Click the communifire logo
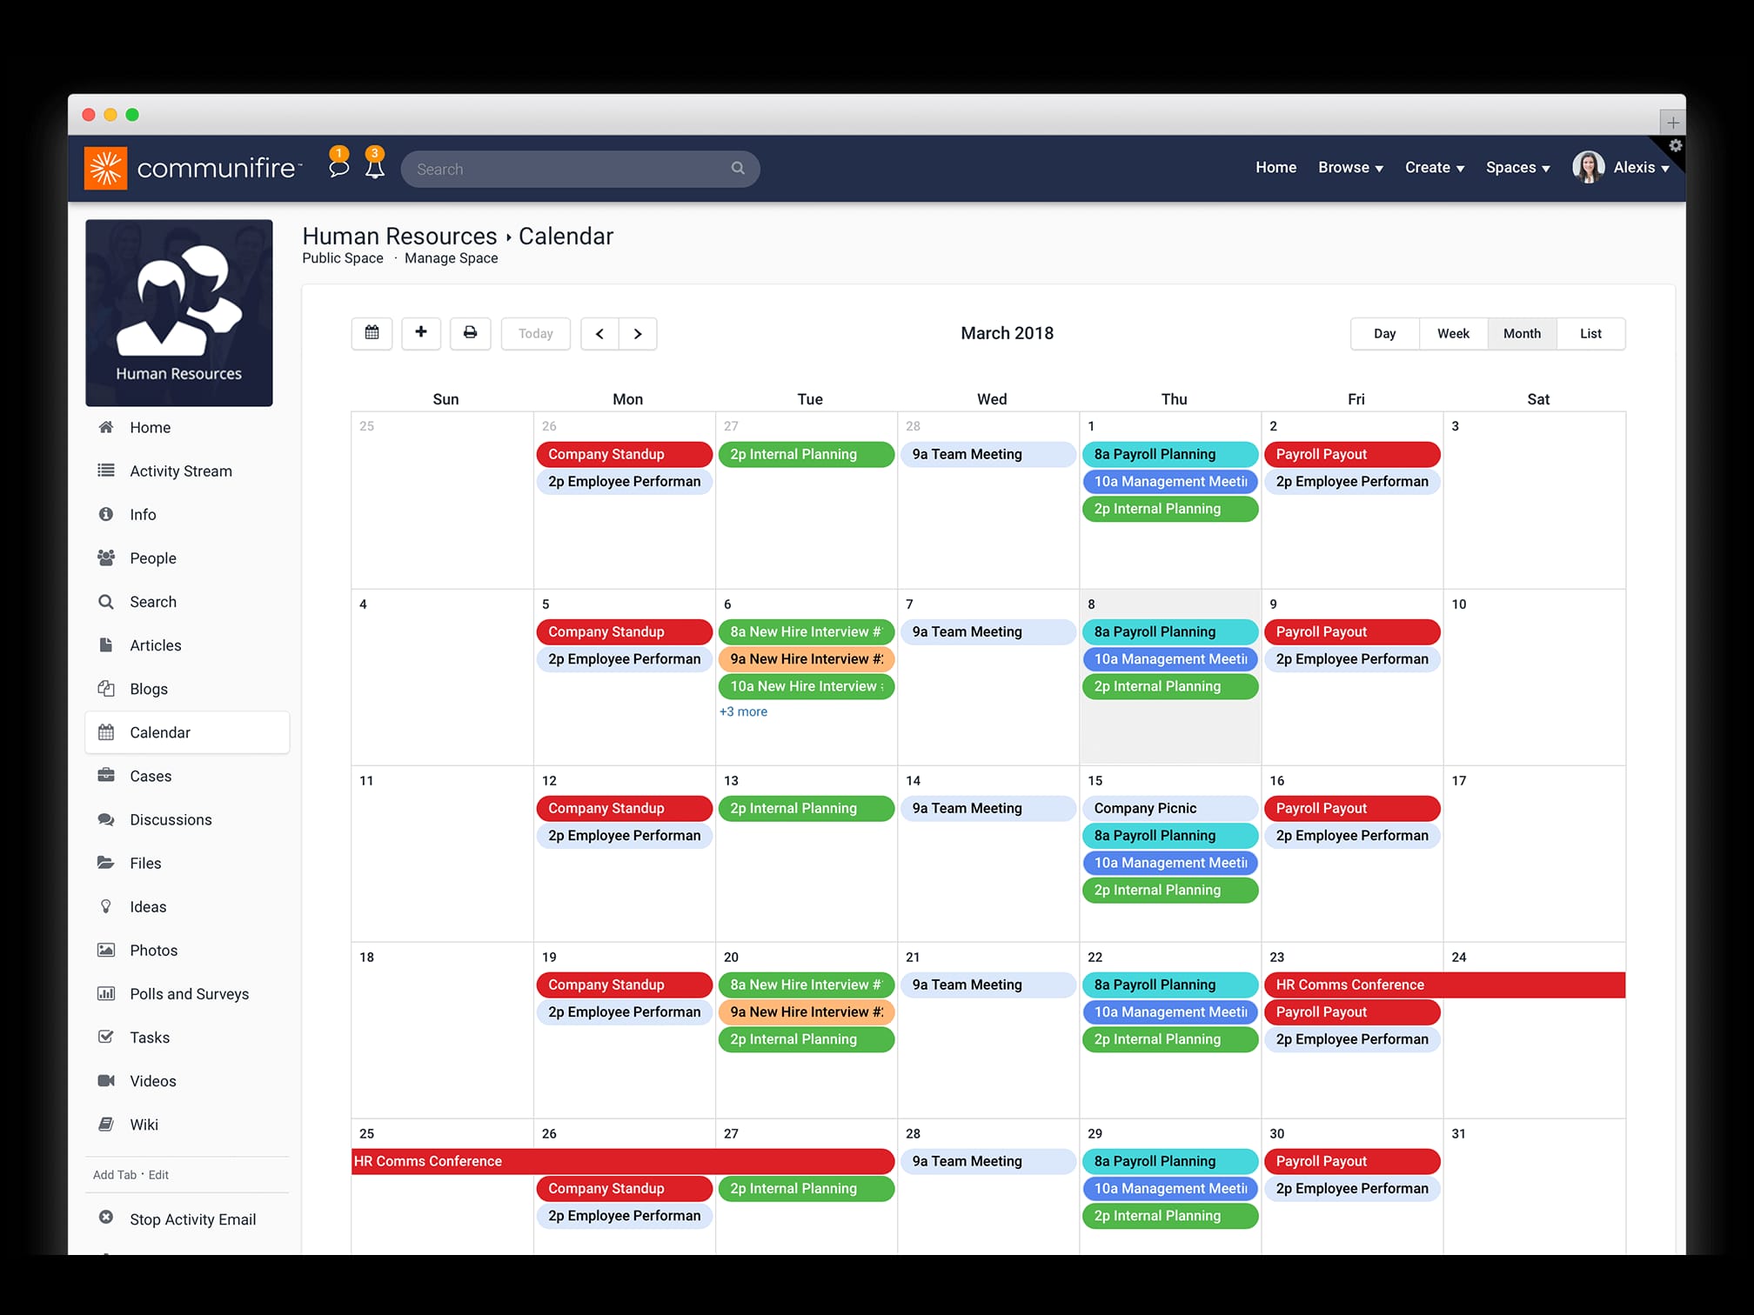1754x1315 pixels. [193, 168]
